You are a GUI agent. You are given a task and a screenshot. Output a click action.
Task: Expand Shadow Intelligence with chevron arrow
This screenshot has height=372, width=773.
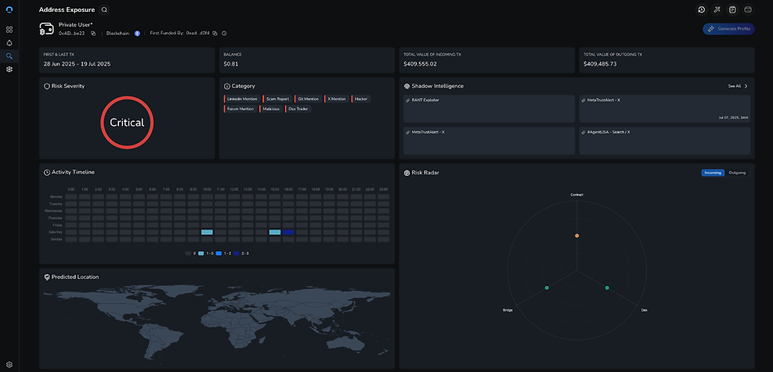click(x=746, y=86)
